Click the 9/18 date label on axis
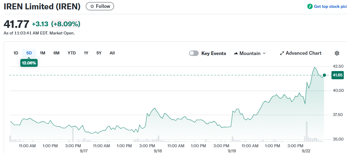 click(x=158, y=151)
